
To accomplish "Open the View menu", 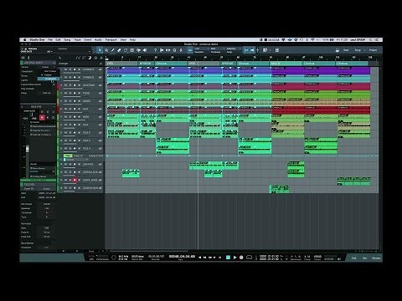I will pos(123,40).
